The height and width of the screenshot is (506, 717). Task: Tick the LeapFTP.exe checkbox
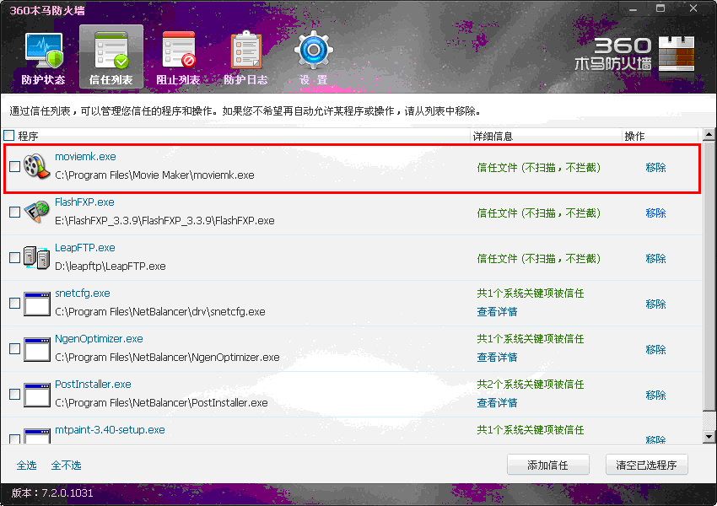pyautogui.click(x=14, y=258)
